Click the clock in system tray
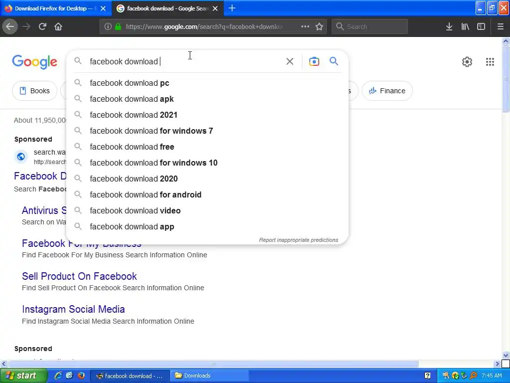510x383 pixels. [492, 376]
